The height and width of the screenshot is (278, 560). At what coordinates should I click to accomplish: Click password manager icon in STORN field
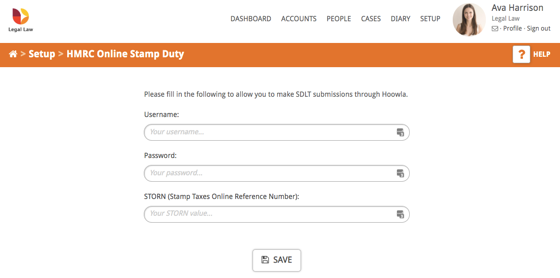[x=400, y=214]
